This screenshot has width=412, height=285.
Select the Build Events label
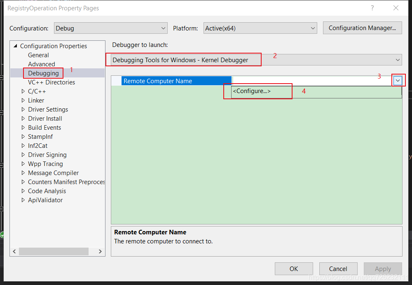(44, 128)
